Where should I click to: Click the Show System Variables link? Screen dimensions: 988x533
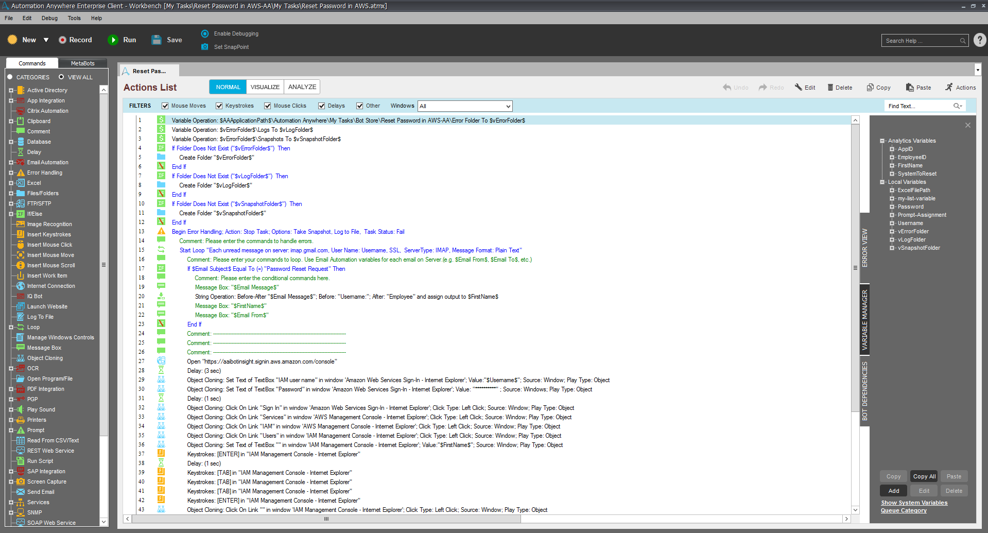pos(914,503)
